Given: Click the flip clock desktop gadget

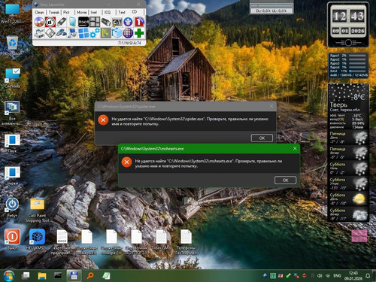Looking at the screenshot, I should tap(348, 25).
